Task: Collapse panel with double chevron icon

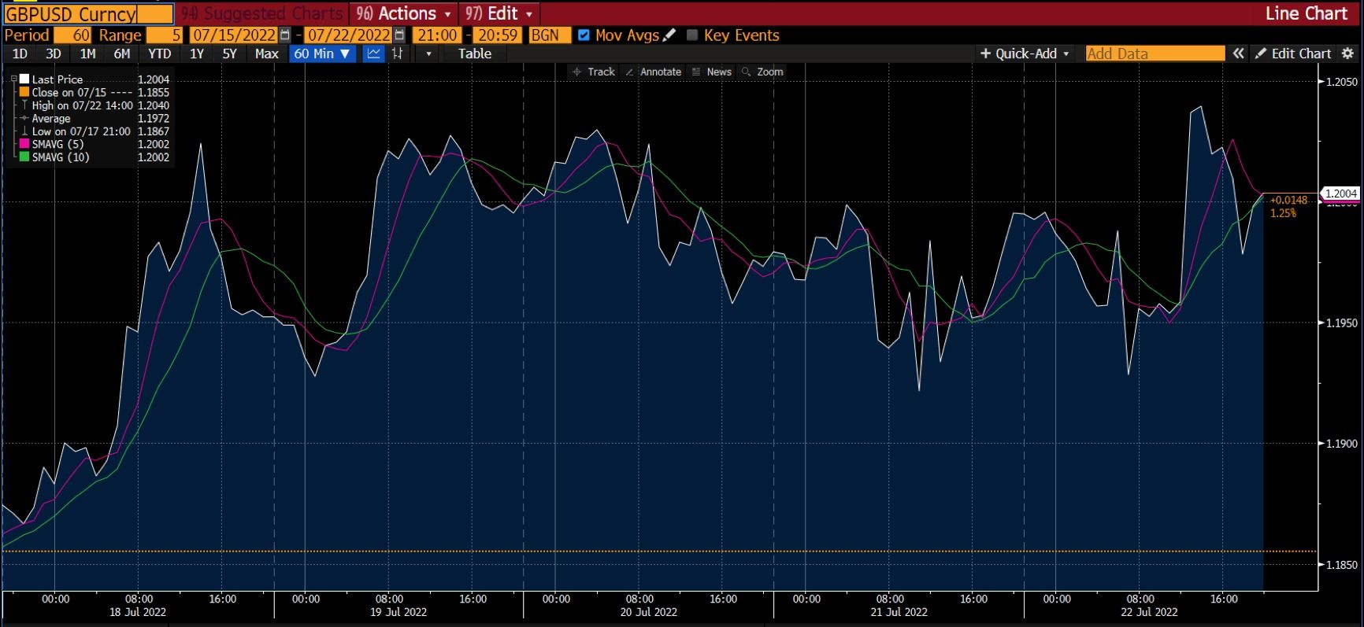Action: coord(1238,53)
